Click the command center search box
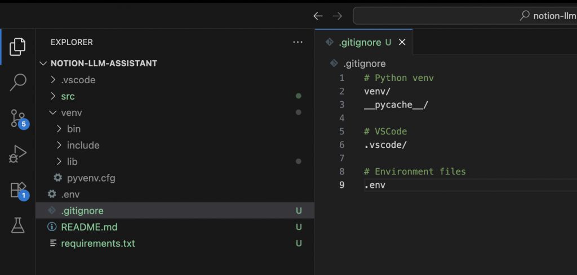The image size is (577, 275). (465, 16)
